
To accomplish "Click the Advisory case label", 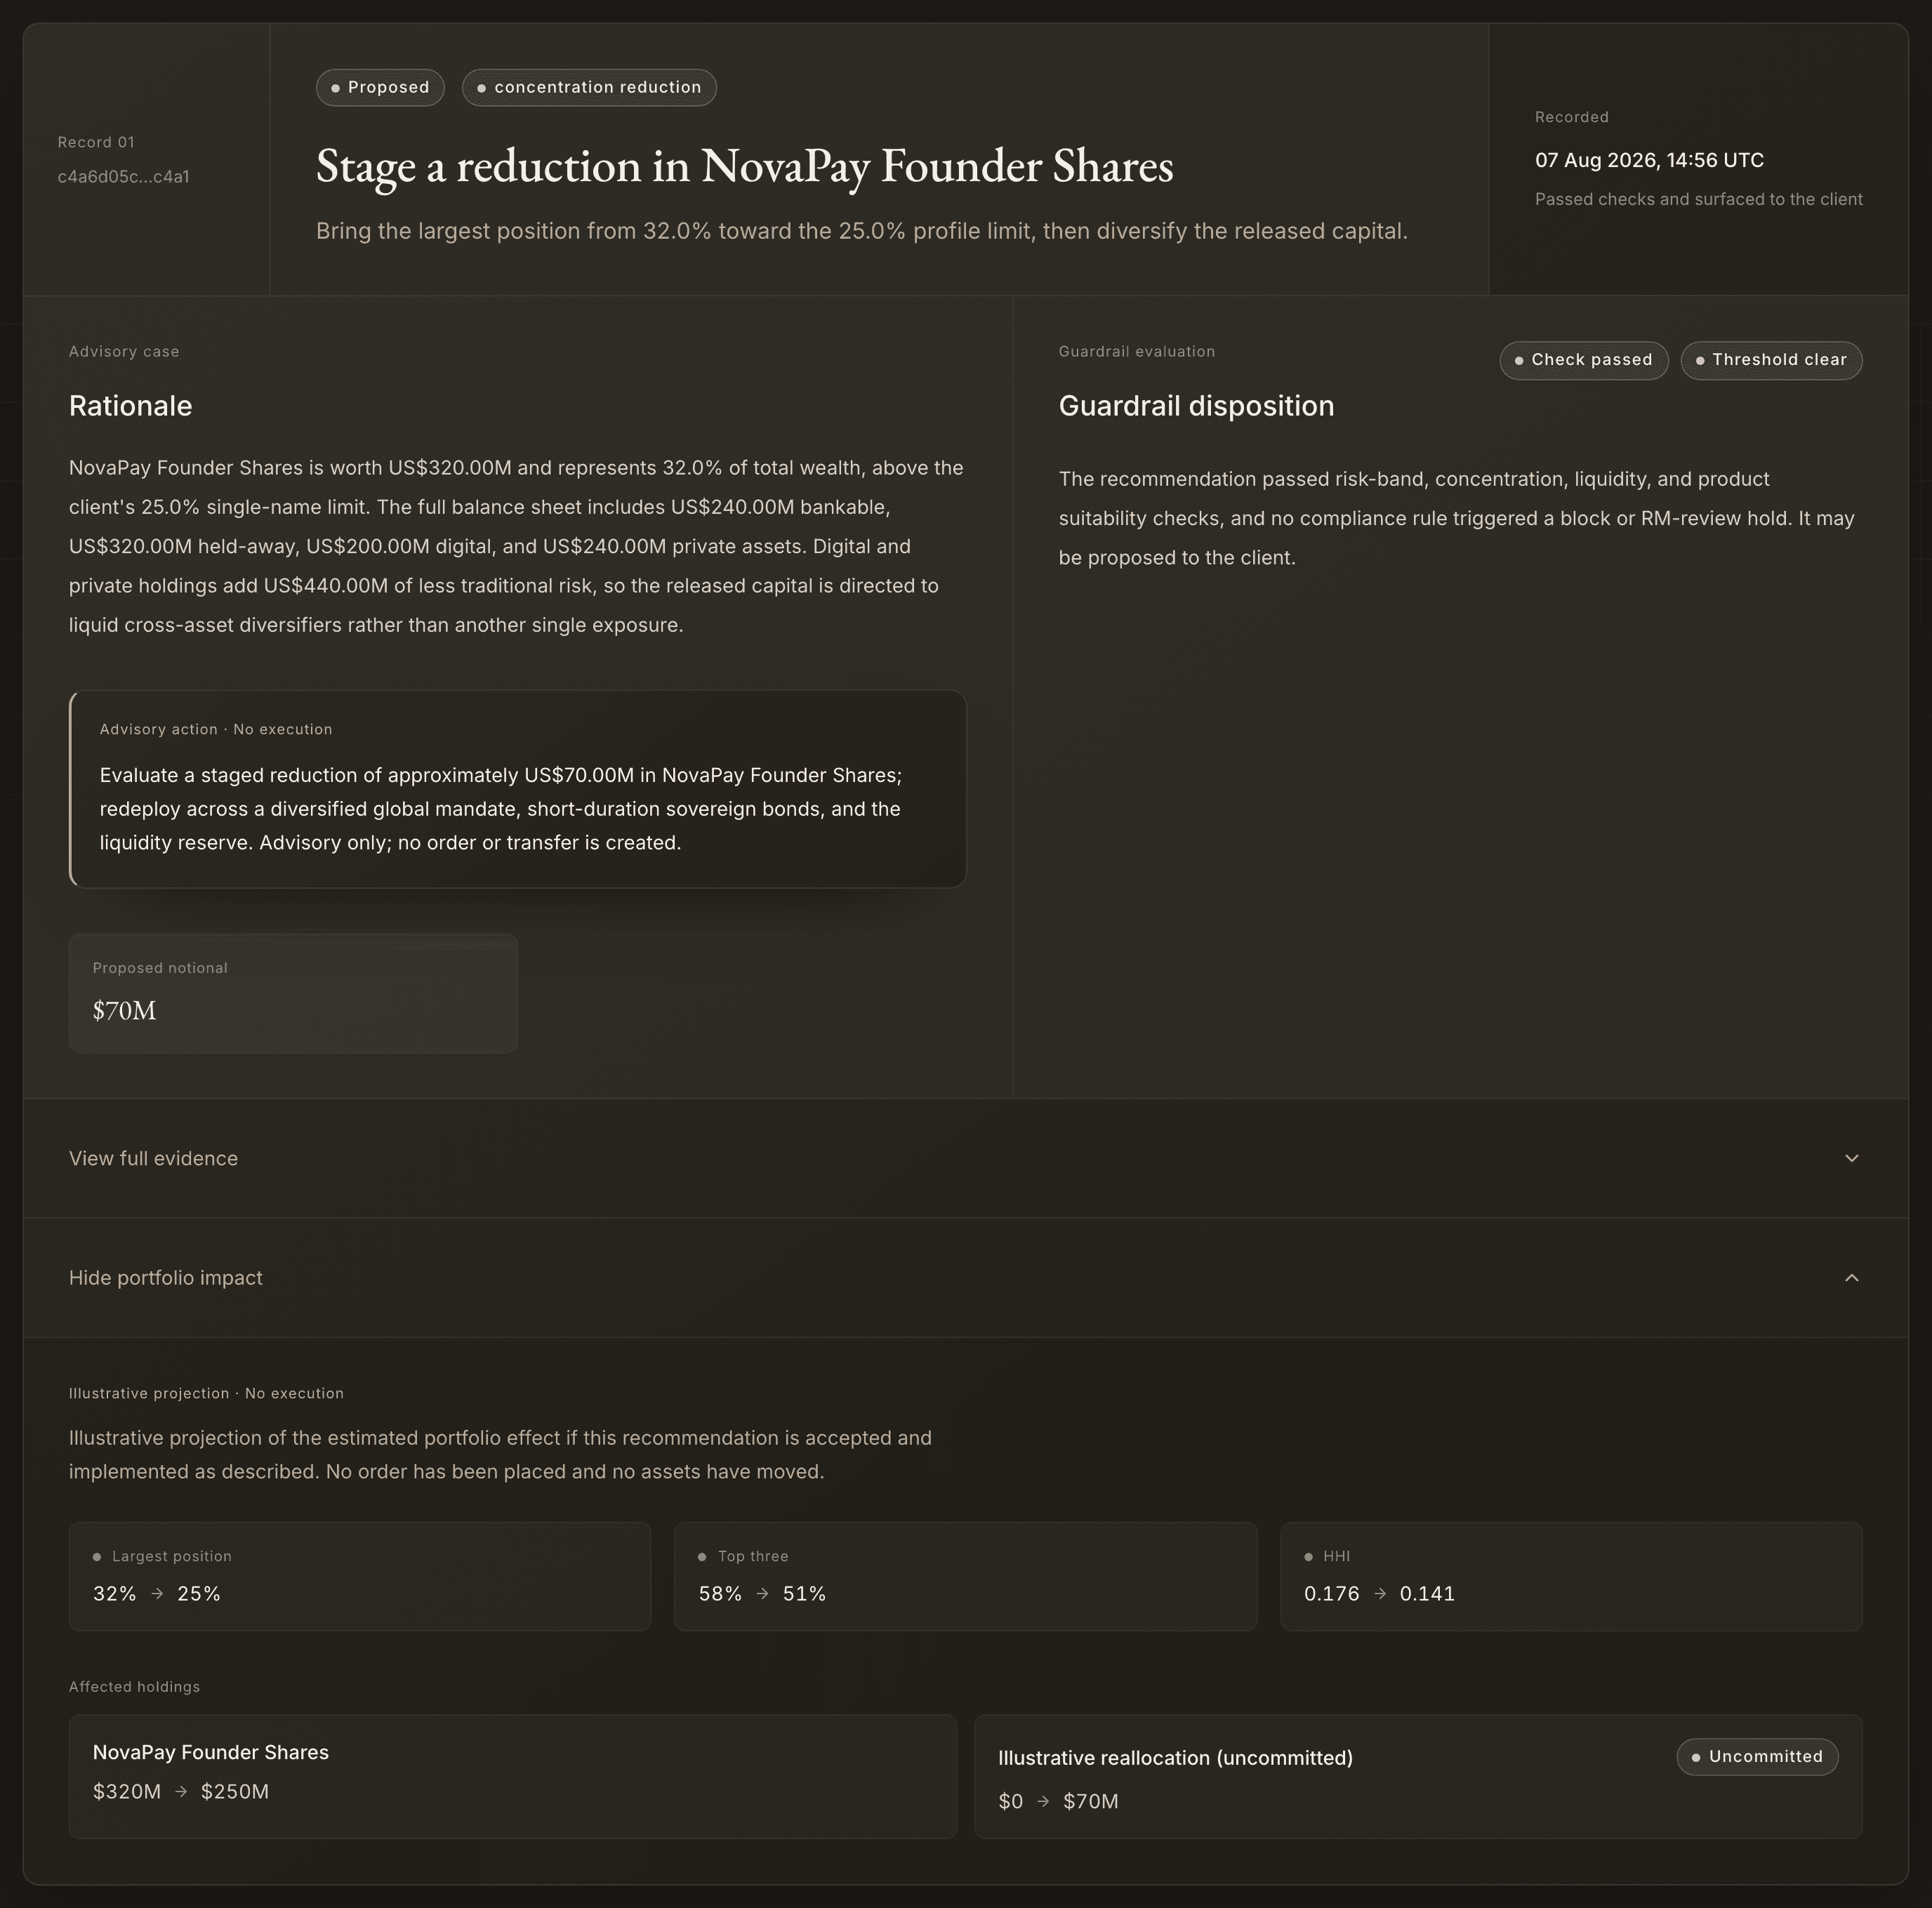I will point(124,352).
